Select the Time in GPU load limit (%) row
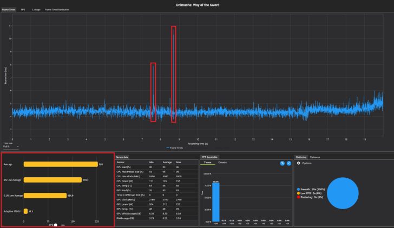This screenshot has width=394, height=228. 157,195
